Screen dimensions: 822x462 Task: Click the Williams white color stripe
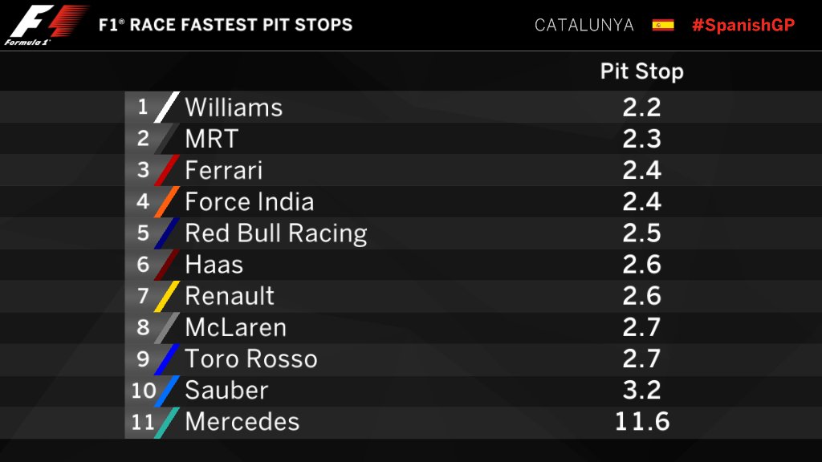pyautogui.click(x=167, y=107)
